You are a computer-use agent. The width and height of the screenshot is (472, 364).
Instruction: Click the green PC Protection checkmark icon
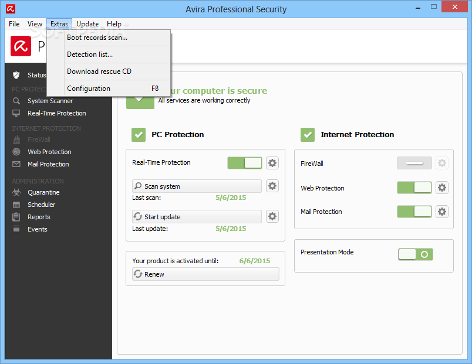139,135
